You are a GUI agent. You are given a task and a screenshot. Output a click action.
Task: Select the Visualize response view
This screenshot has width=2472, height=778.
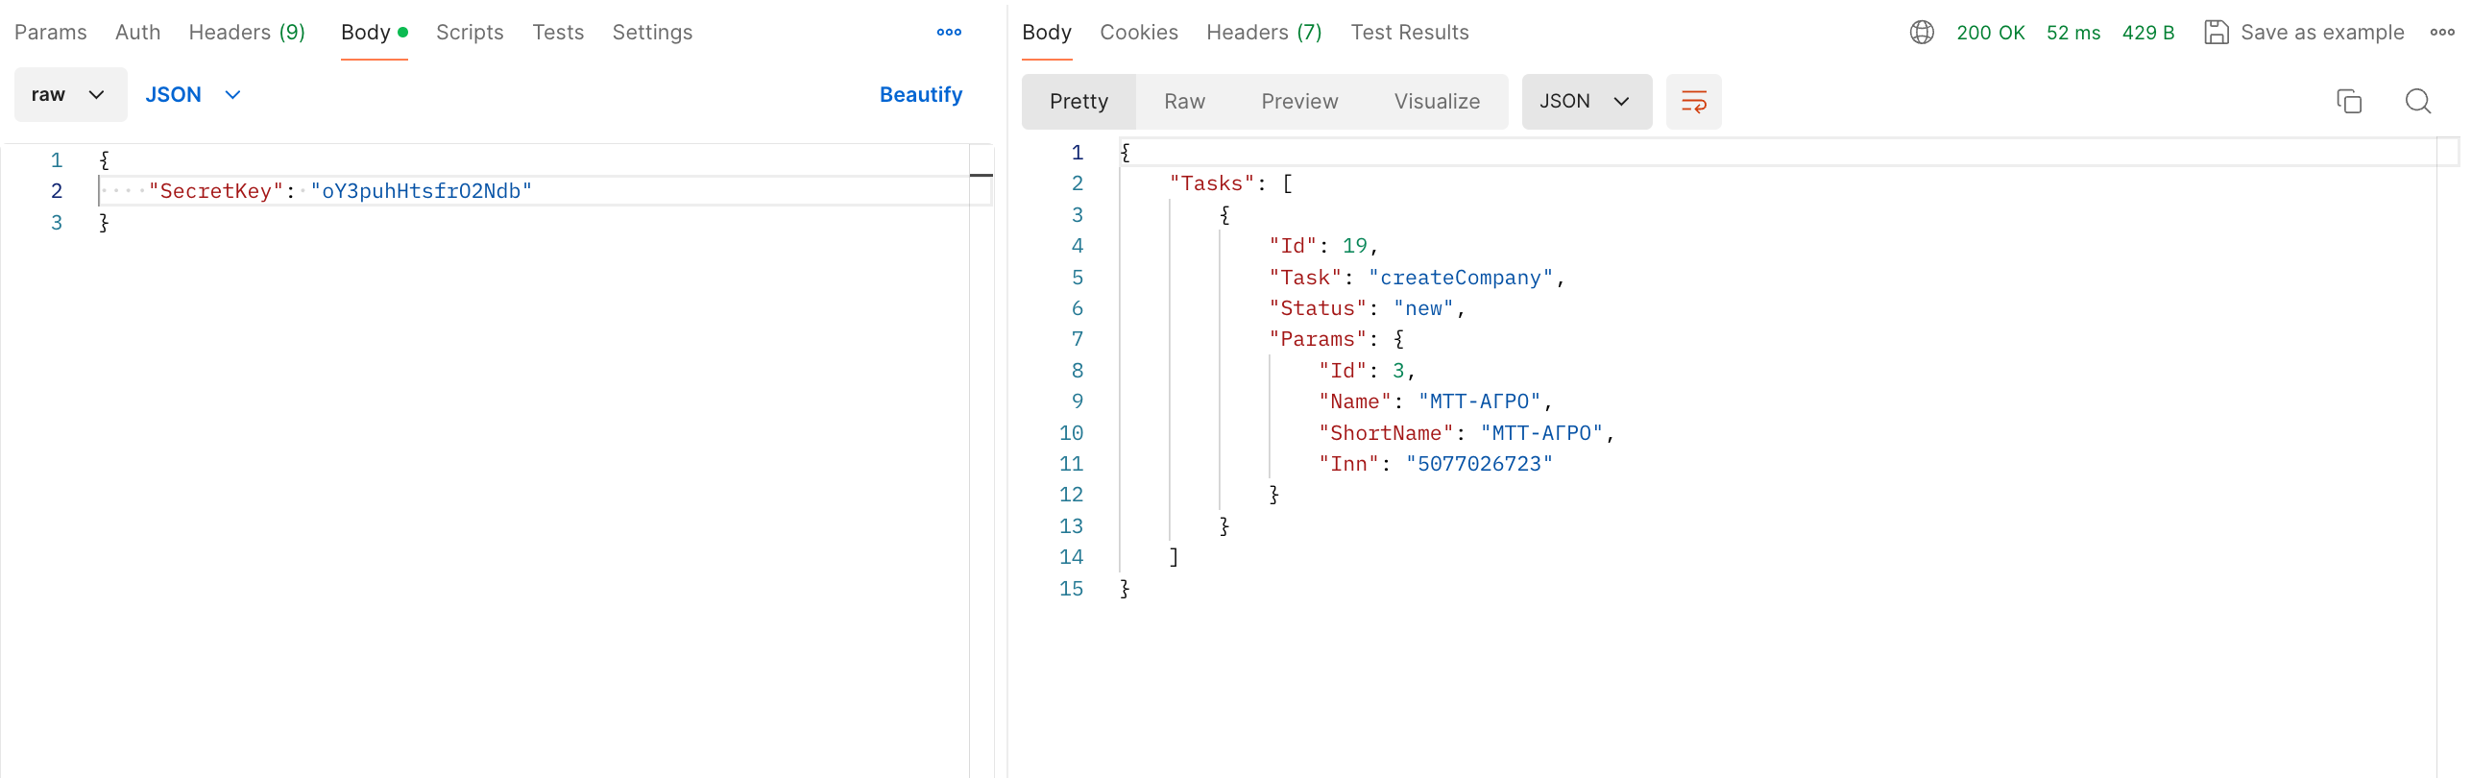1437,102
